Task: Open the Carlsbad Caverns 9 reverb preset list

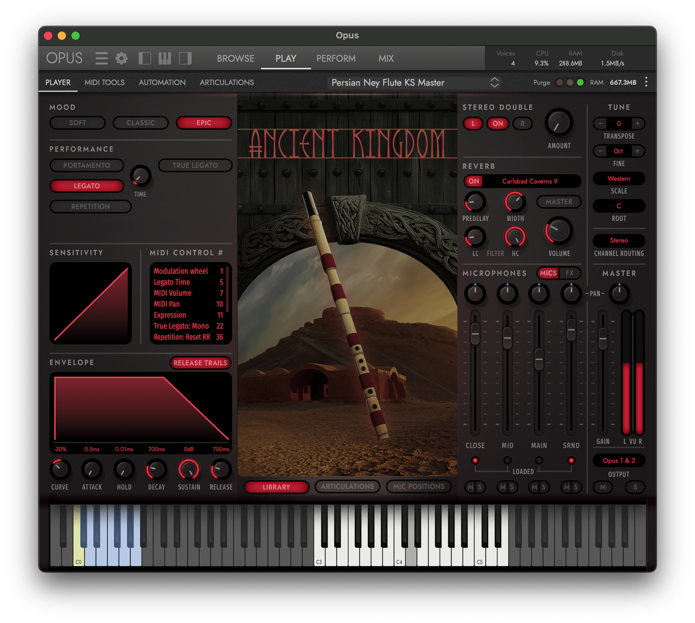Action: (x=530, y=181)
